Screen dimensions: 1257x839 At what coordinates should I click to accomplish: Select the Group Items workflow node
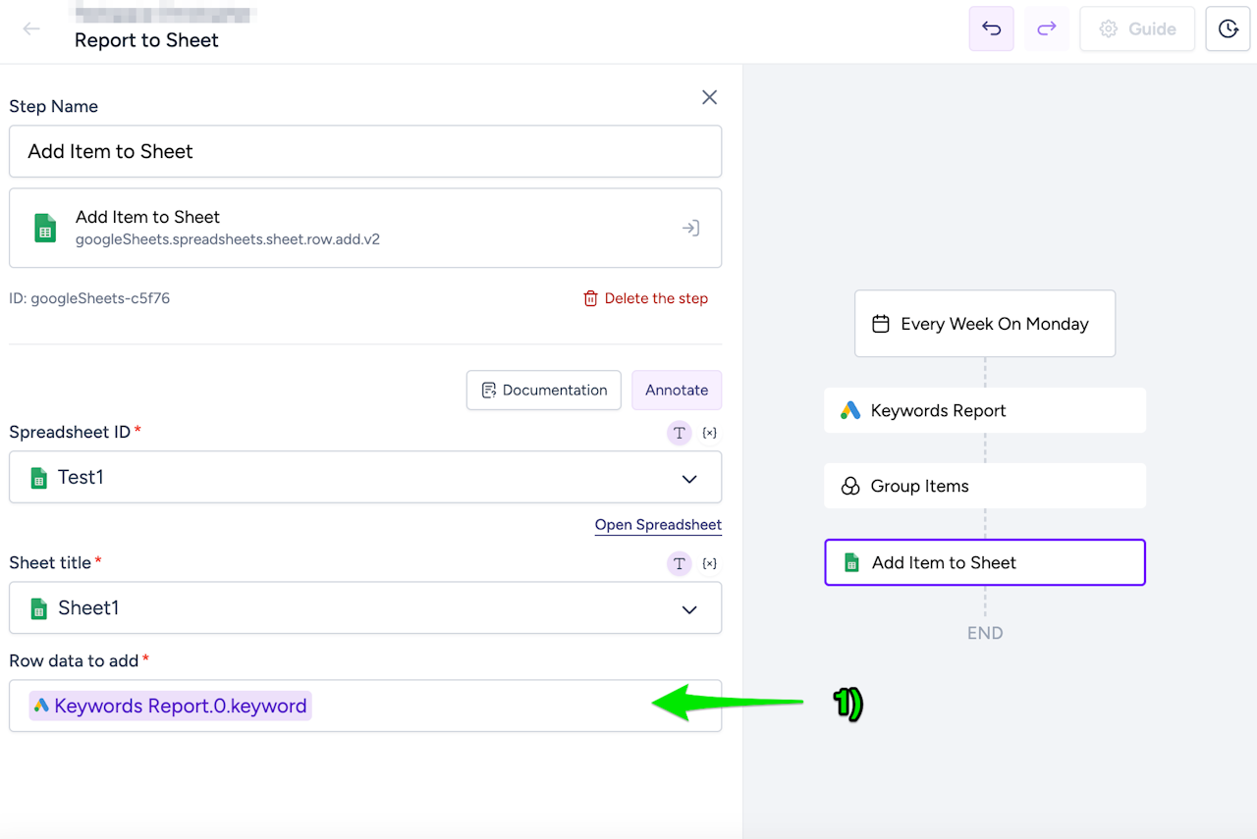click(x=985, y=486)
